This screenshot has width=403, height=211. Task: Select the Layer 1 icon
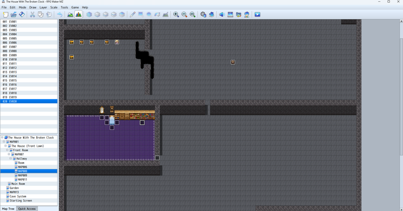(x=97, y=15)
